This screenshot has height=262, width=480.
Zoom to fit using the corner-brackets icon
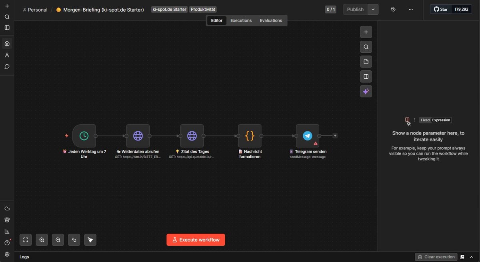click(26, 240)
